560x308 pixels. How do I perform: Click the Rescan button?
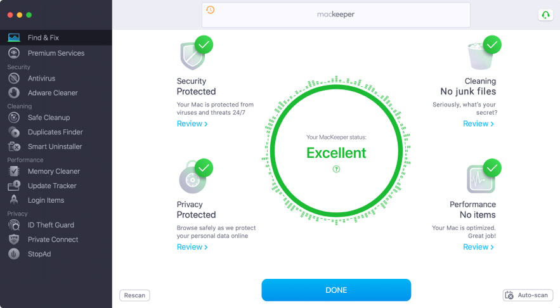pos(134,295)
